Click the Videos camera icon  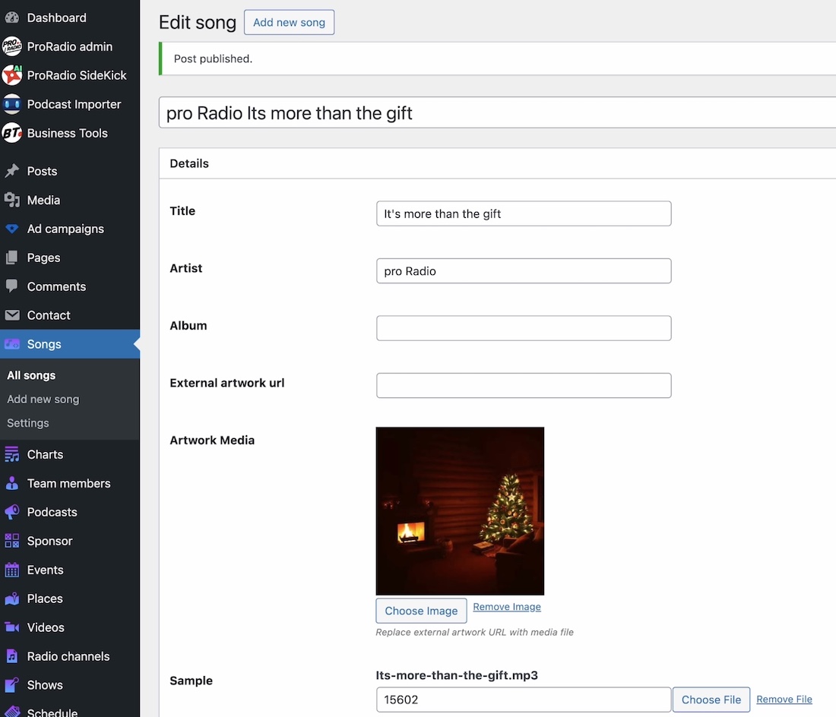tap(12, 627)
